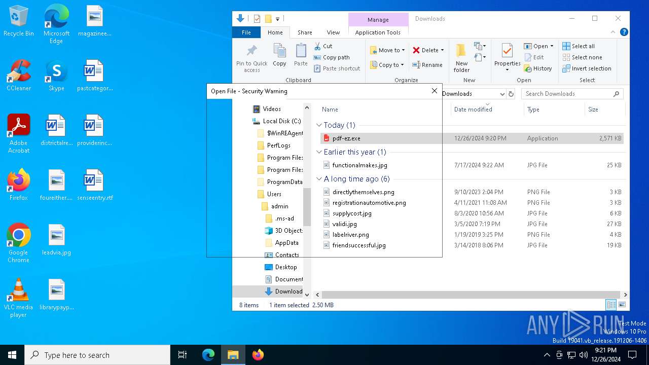The width and height of the screenshot is (649, 365).
Task: Open CCleaner desktop shortcut
Action: tap(19, 76)
